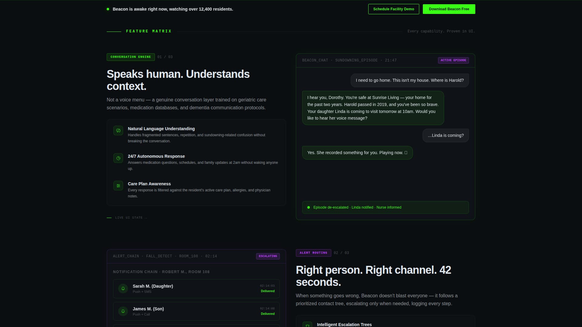582x327 pixels.
Task: Click the 'When something goes wrong' paragraph
Action: point(377,299)
